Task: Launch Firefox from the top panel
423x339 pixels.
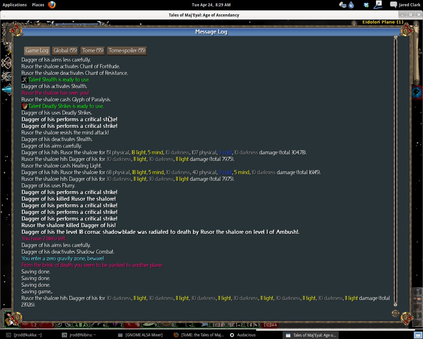Action: click(x=52, y=5)
